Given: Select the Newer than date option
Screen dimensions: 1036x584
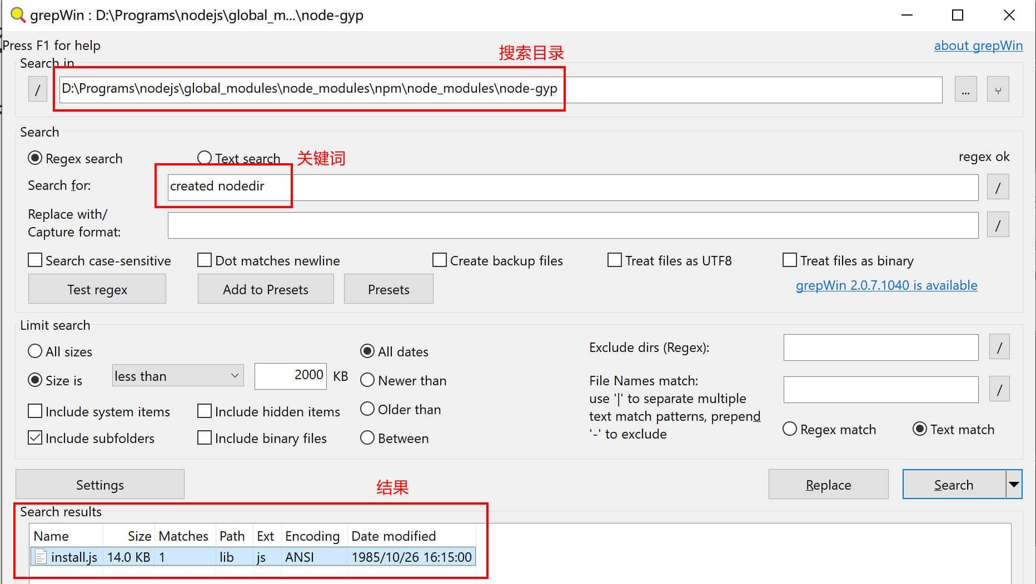Looking at the screenshot, I should click(x=367, y=380).
